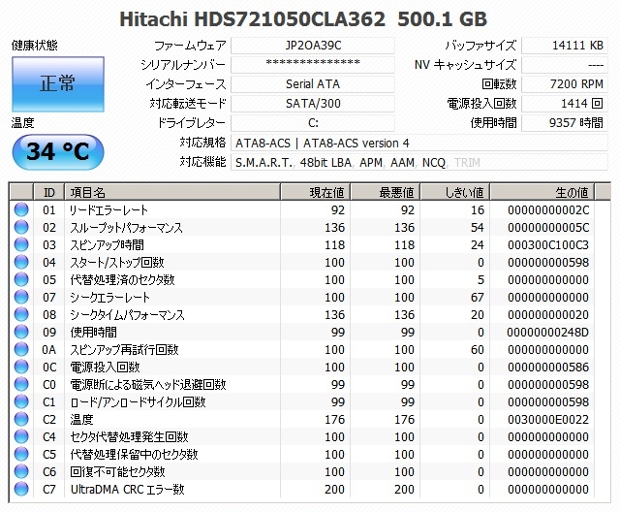The height and width of the screenshot is (512, 620).
Task: Click status orb for ID 0C row
Action: [x=21, y=367]
